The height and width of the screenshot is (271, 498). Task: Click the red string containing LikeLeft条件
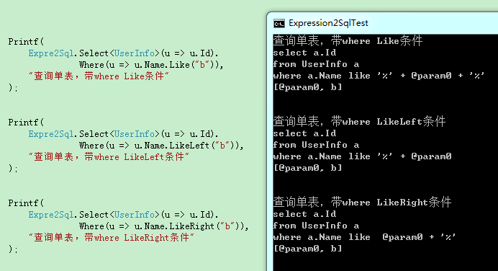coord(109,157)
